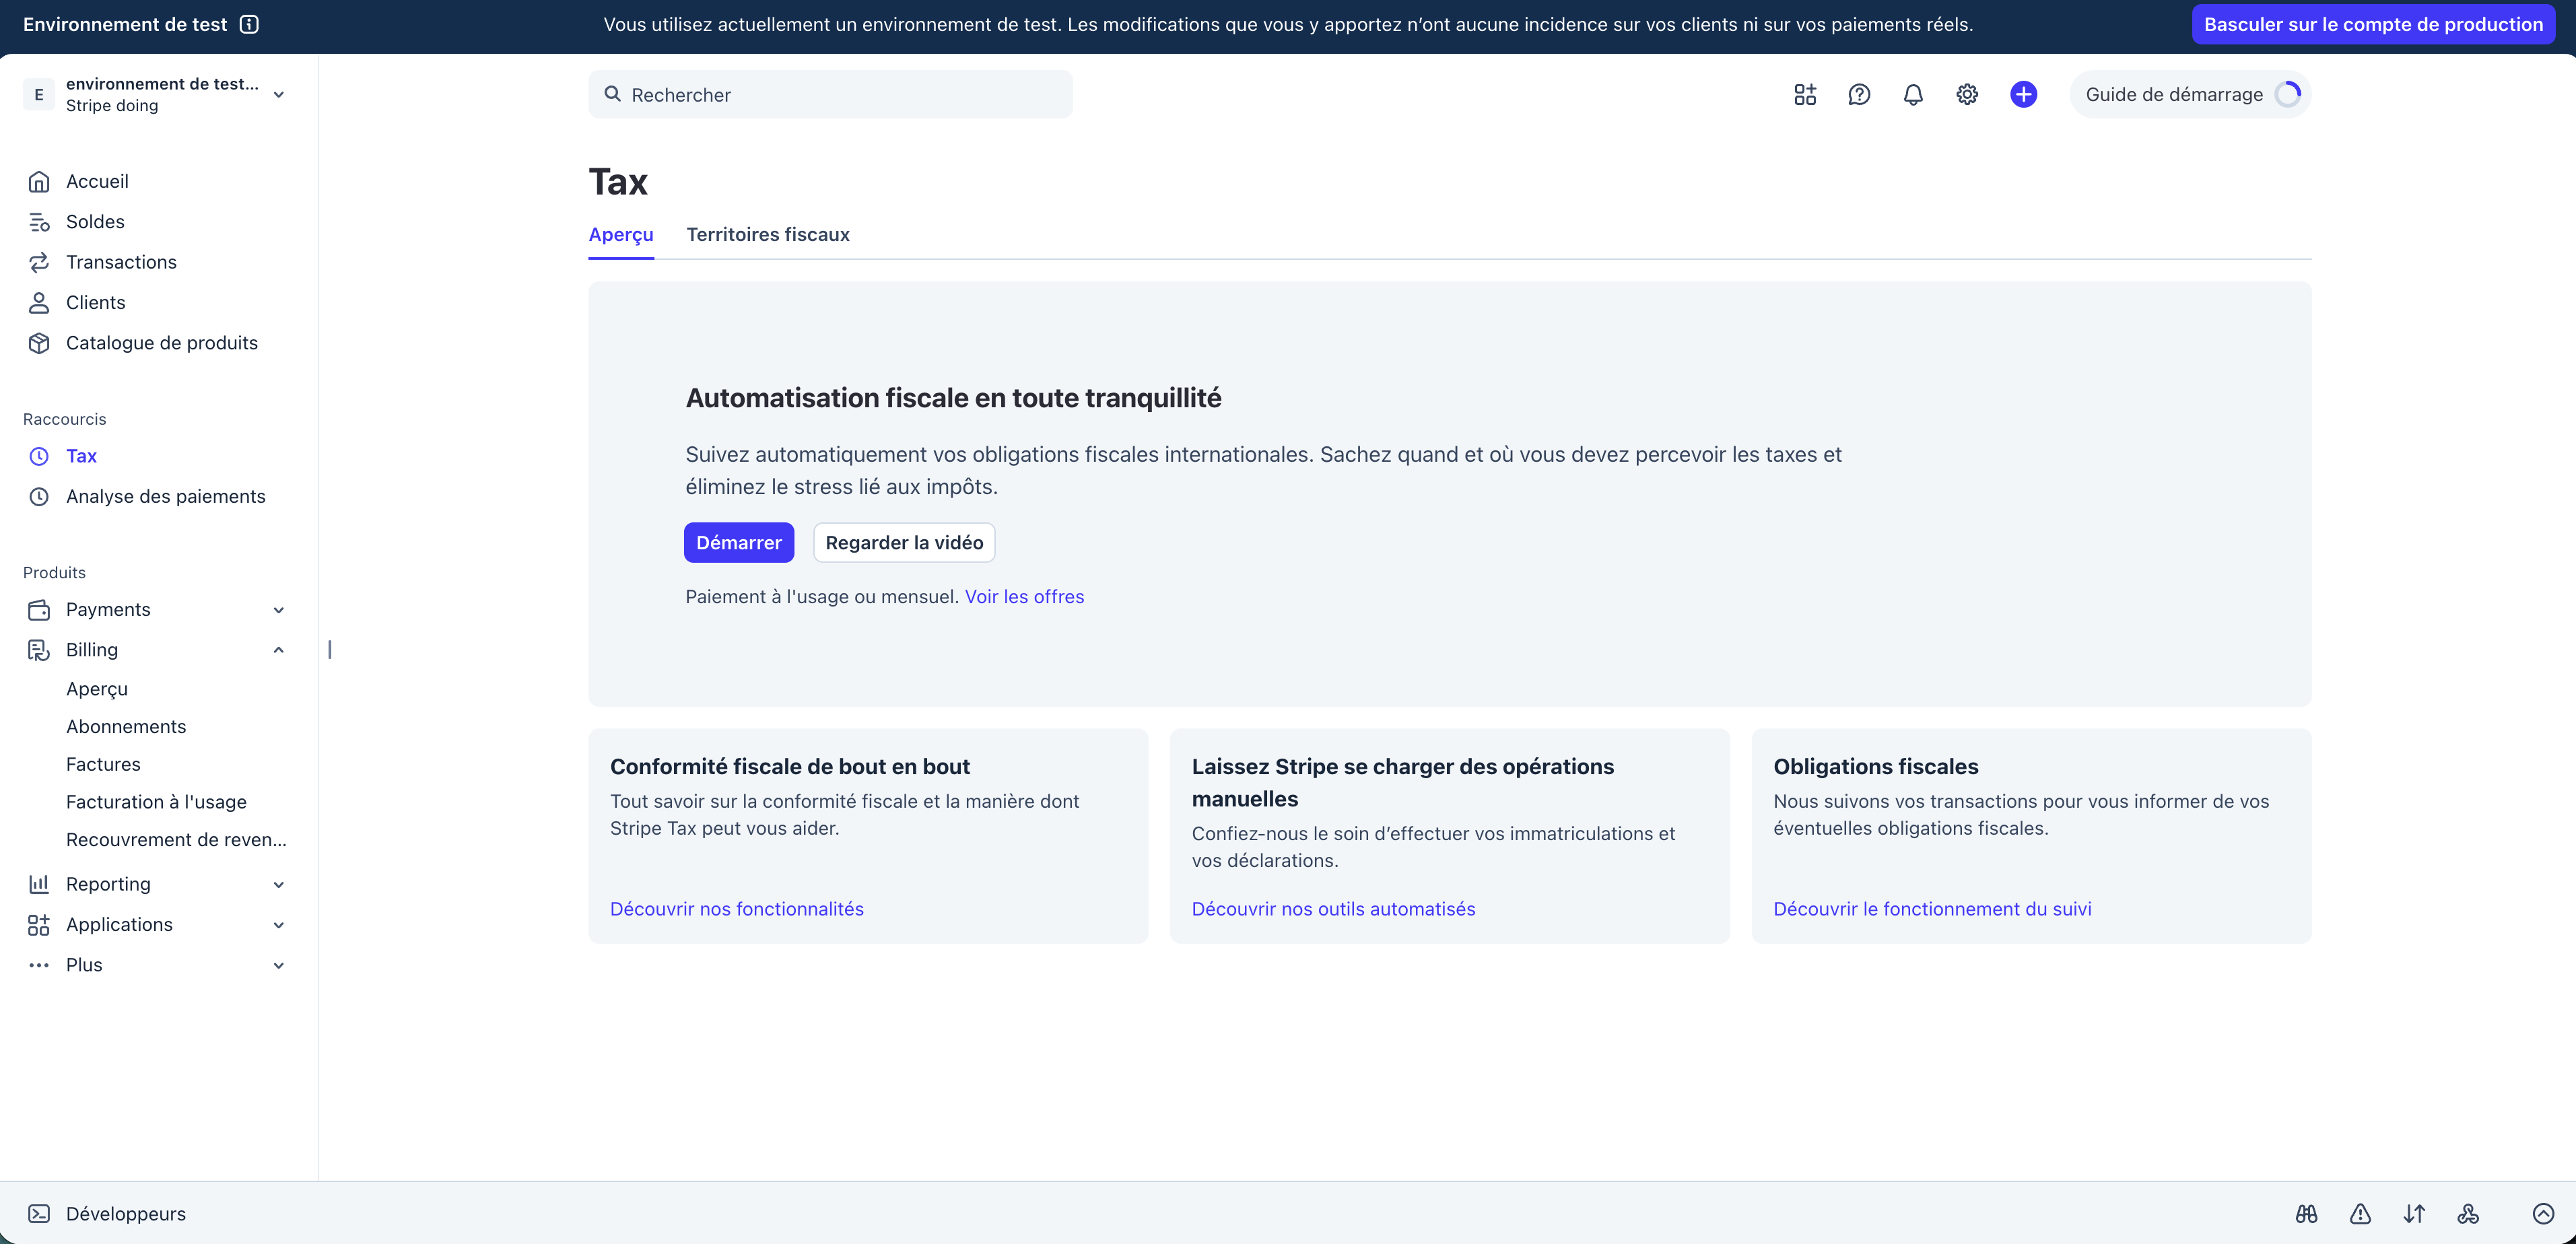Click the Développeurs terminal icon

pyautogui.click(x=39, y=1213)
